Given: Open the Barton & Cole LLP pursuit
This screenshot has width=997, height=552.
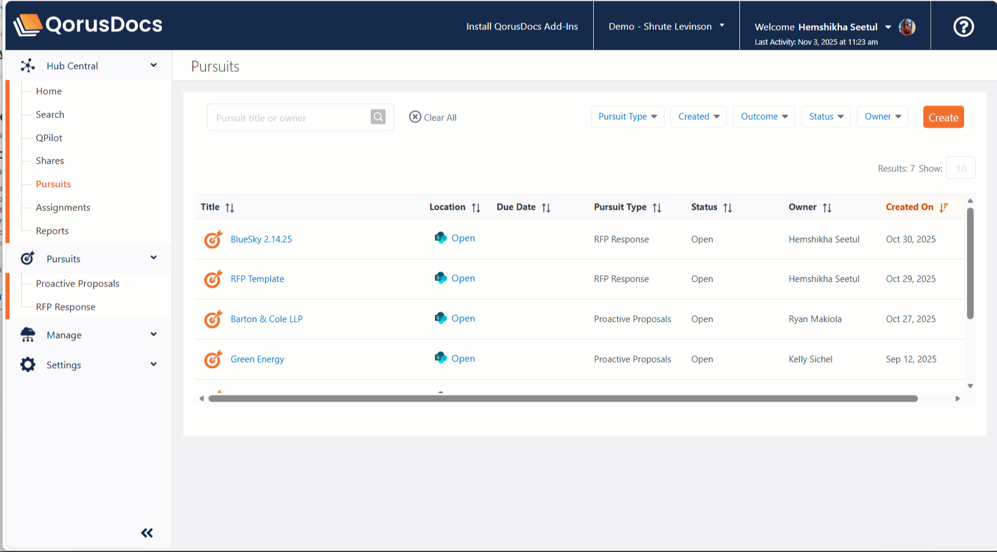Looking at the screenshot, I should tap(267, 319).
